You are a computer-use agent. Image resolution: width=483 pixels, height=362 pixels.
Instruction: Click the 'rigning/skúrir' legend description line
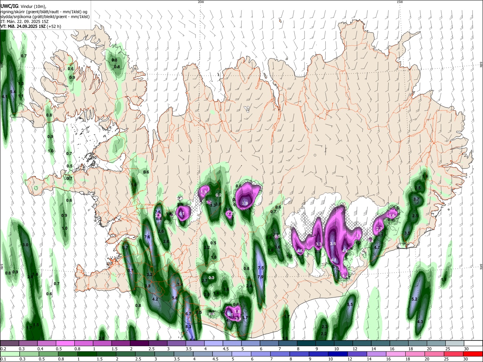[44, 12]
